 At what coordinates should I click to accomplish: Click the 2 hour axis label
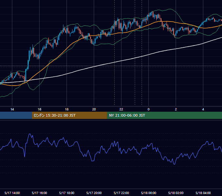point(176,109)
